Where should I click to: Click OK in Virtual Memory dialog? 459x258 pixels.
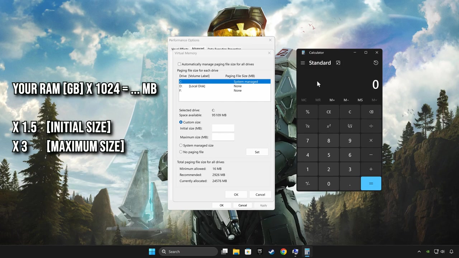click(x=236, y=195)
